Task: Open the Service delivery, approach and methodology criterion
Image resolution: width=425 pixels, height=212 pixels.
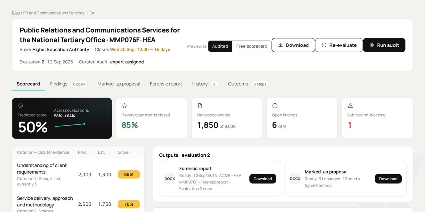Action: coord(78,201)
